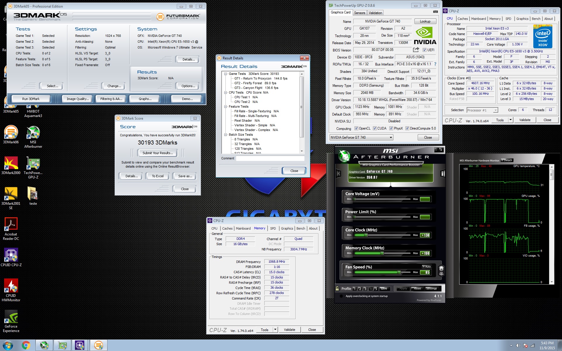Open 3DMark06 desktop shortcut
Screen dimensions: 562x351
[11, 134]
